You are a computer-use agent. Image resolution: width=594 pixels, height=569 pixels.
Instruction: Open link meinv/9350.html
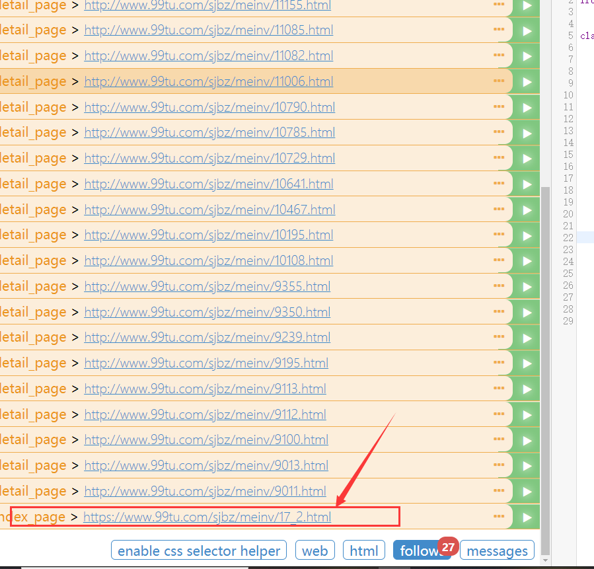(207, 313)
